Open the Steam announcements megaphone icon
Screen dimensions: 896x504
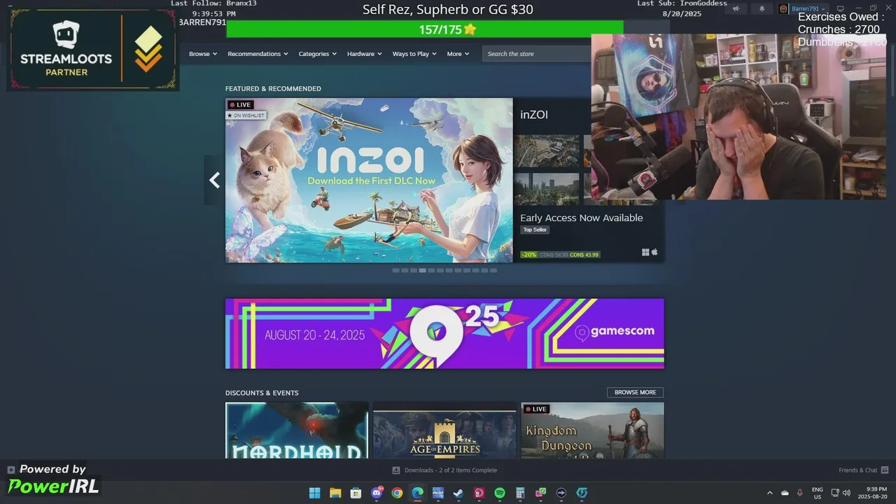736,8
